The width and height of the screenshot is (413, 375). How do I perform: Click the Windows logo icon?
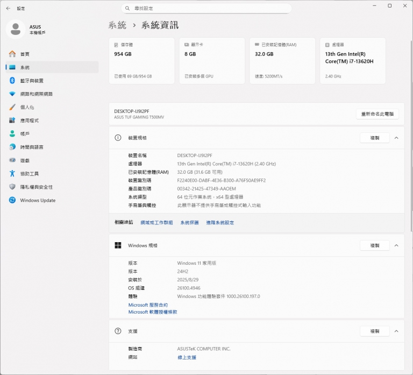click(x=118, y=245)
